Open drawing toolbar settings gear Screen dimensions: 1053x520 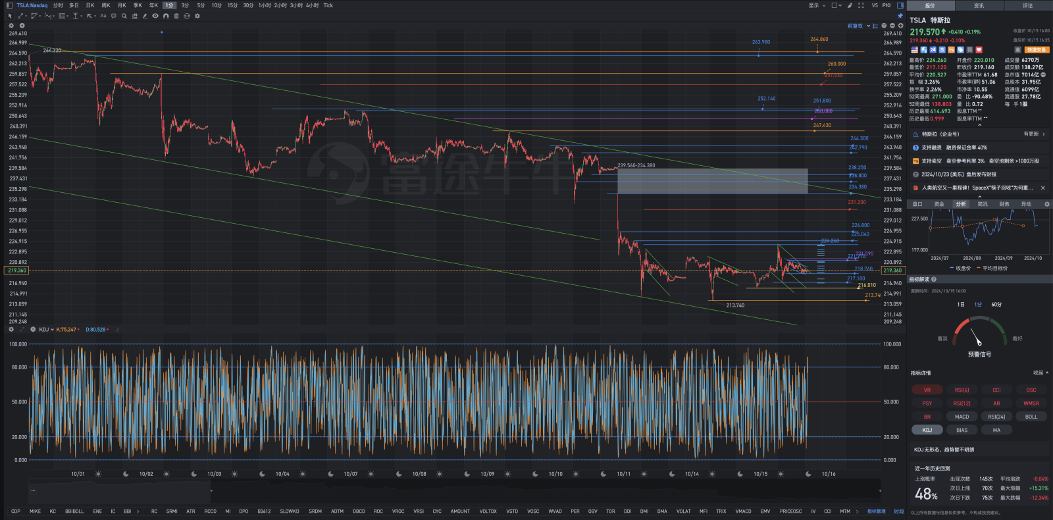click(197, 16)
